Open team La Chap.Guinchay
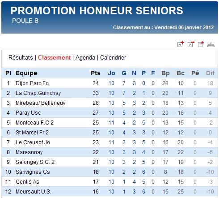 [x=38, y=93]
